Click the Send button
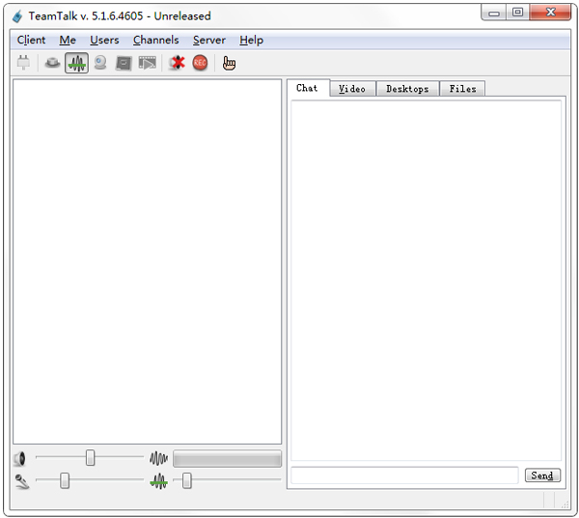This screenshot has height=518, width=579. pos(542,475)
